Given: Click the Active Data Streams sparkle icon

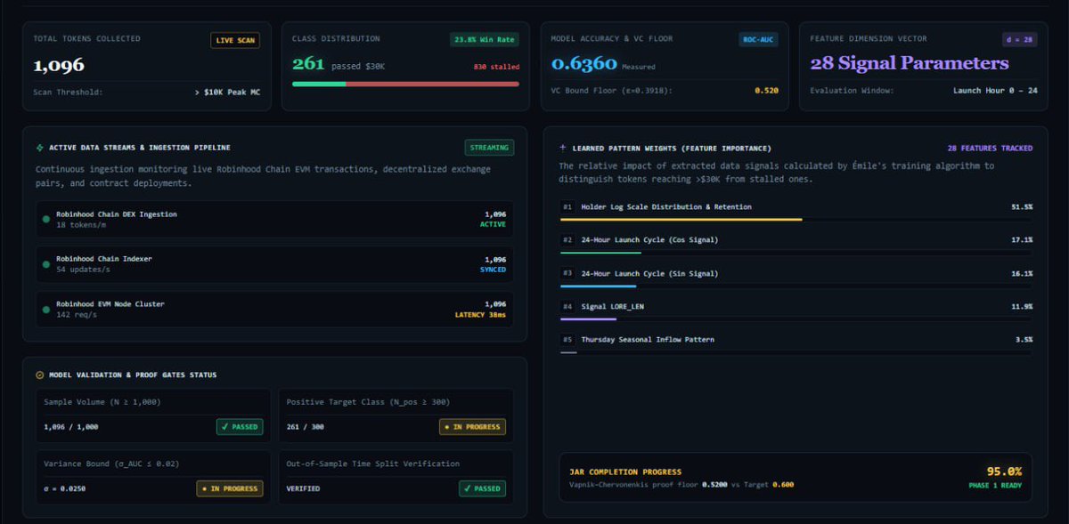Looking at the screenshot, I should pos(40,148).
